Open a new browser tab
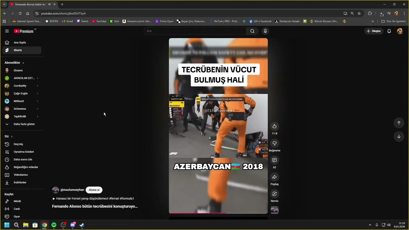This screenshot has height=230, width=409. click(62, 4)
